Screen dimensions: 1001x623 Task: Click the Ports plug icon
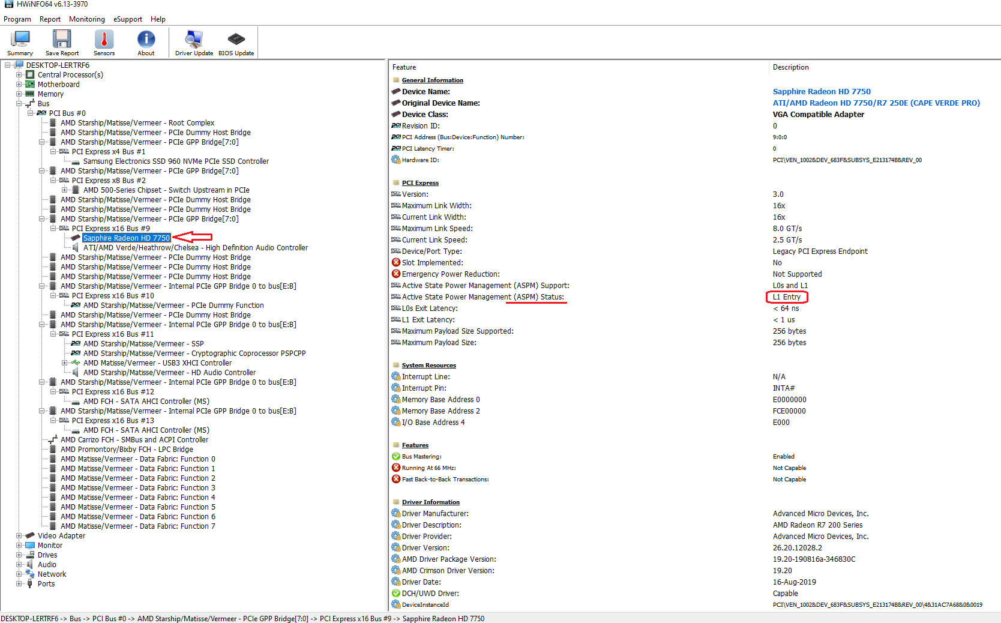[x=30, y=584]
